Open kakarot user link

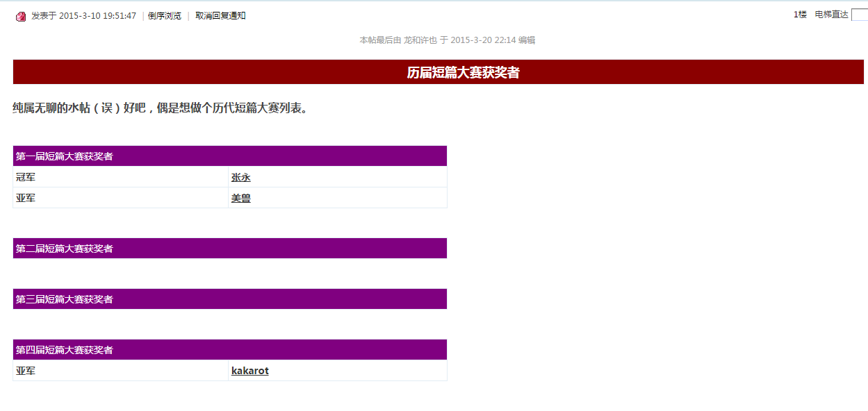point(250,371)
